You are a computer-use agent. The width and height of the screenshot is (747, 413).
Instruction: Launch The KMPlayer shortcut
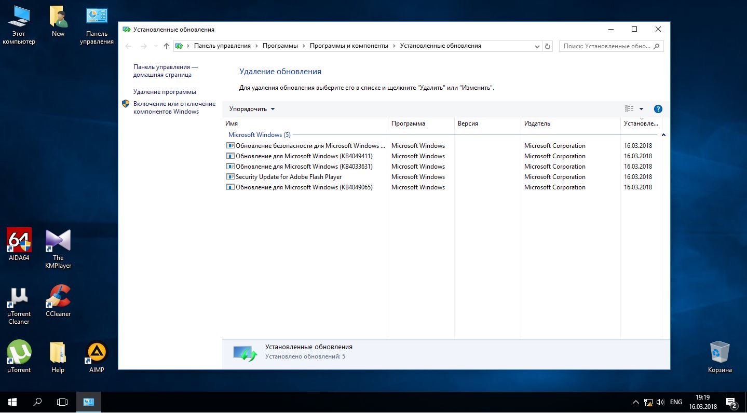pos(58,248)
